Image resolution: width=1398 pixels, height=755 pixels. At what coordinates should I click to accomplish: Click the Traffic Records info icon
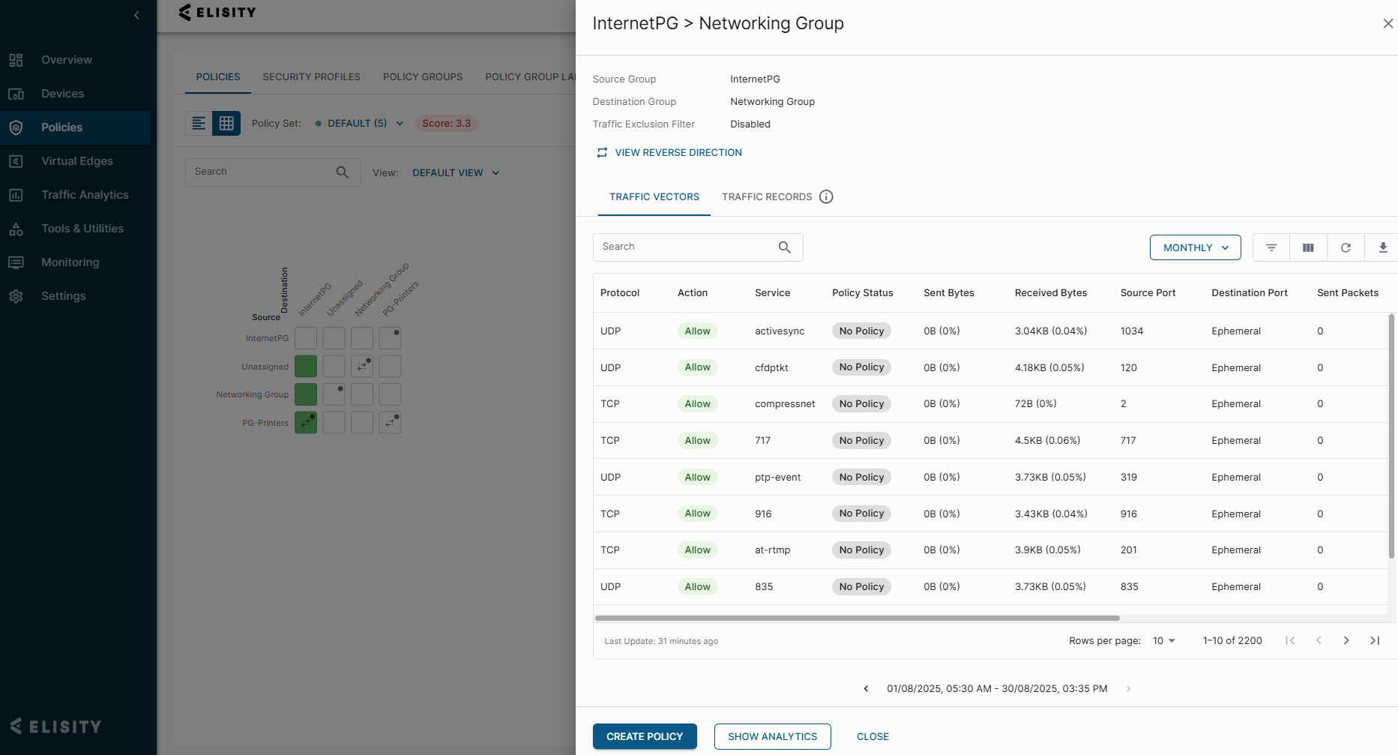tap(826, 196)
